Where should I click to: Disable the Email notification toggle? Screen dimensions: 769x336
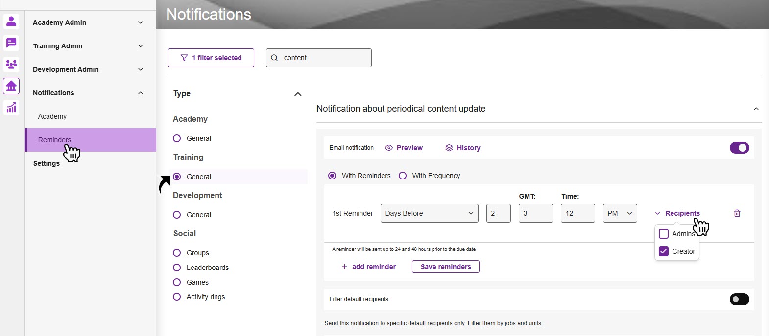coord(739,148)
